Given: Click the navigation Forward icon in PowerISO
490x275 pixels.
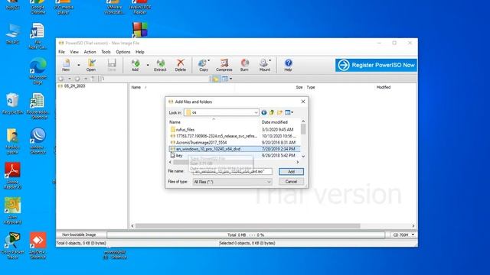Looking at the screenshot, I should pos(77,79).
